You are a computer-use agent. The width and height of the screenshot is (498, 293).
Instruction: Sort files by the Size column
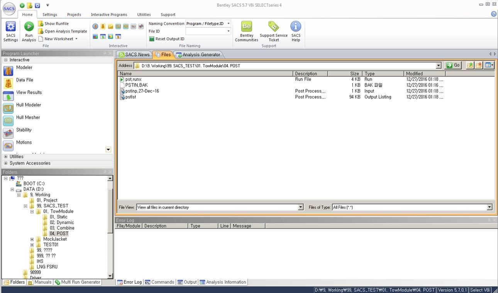pos(344,73)
